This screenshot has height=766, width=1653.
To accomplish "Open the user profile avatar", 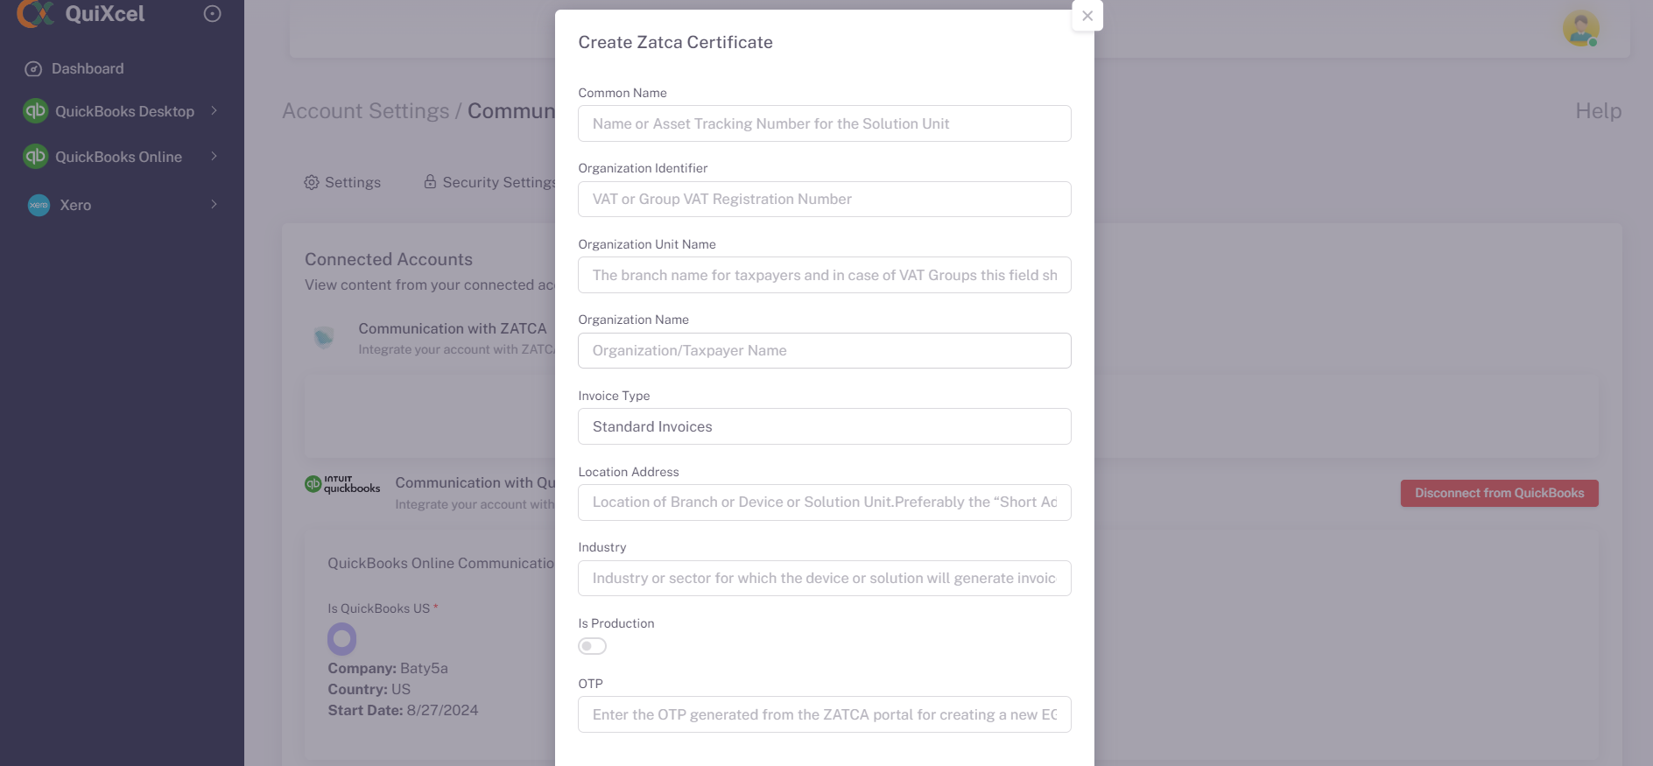I will (x=1580, y=29).
